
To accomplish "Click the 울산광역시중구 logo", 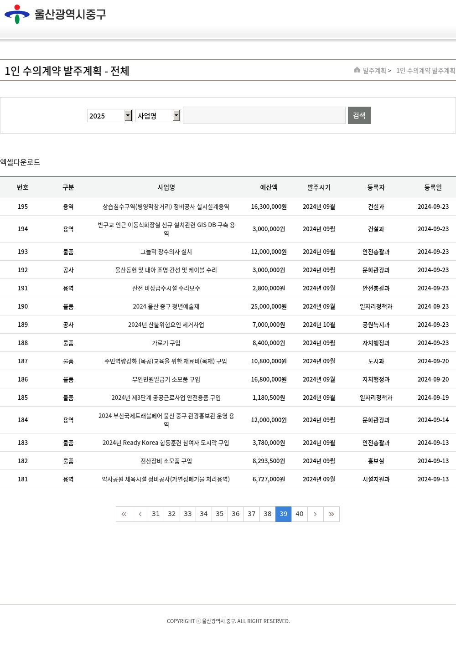I will coord(55,14).
